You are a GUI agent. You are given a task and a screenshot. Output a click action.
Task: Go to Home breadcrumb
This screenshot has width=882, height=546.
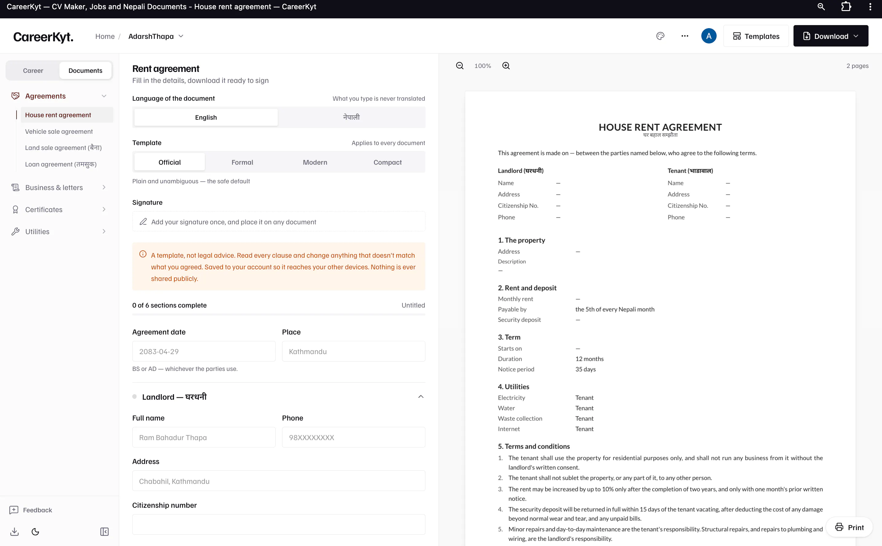coord(105,36)
